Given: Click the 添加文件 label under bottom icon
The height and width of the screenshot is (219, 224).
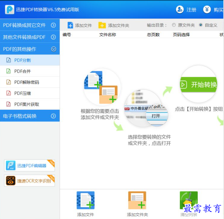Looking at the screenshot, I should tap(85, 214).
